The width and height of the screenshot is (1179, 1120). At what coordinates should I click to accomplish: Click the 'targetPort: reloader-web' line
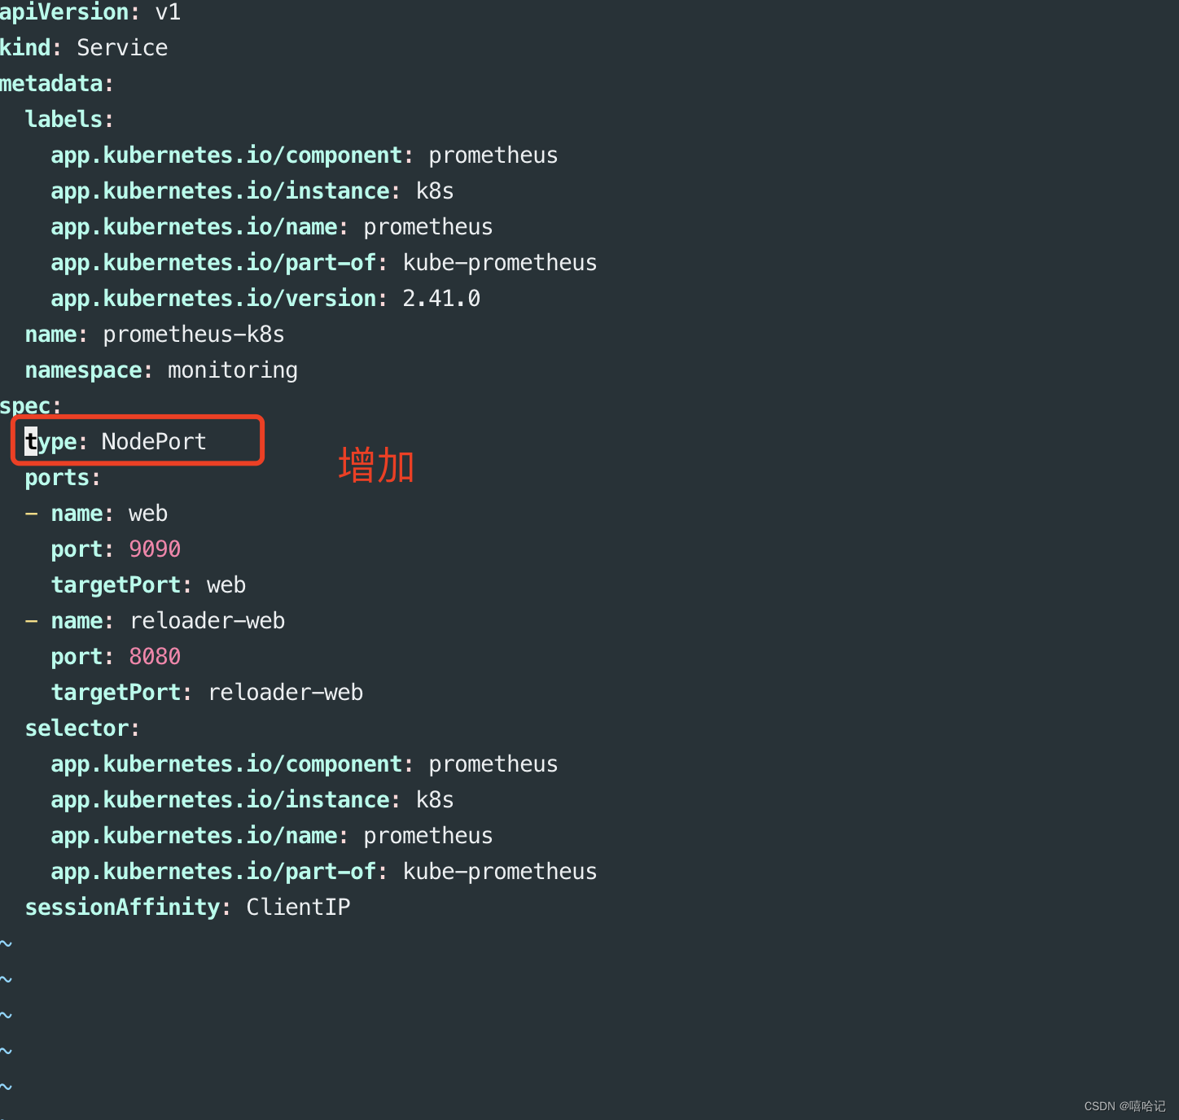pyautogui.click(x=207, y=693)
